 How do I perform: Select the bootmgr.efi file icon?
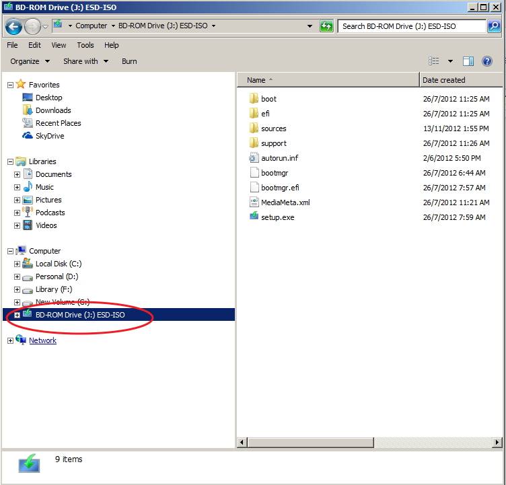[x=254, y=187]
